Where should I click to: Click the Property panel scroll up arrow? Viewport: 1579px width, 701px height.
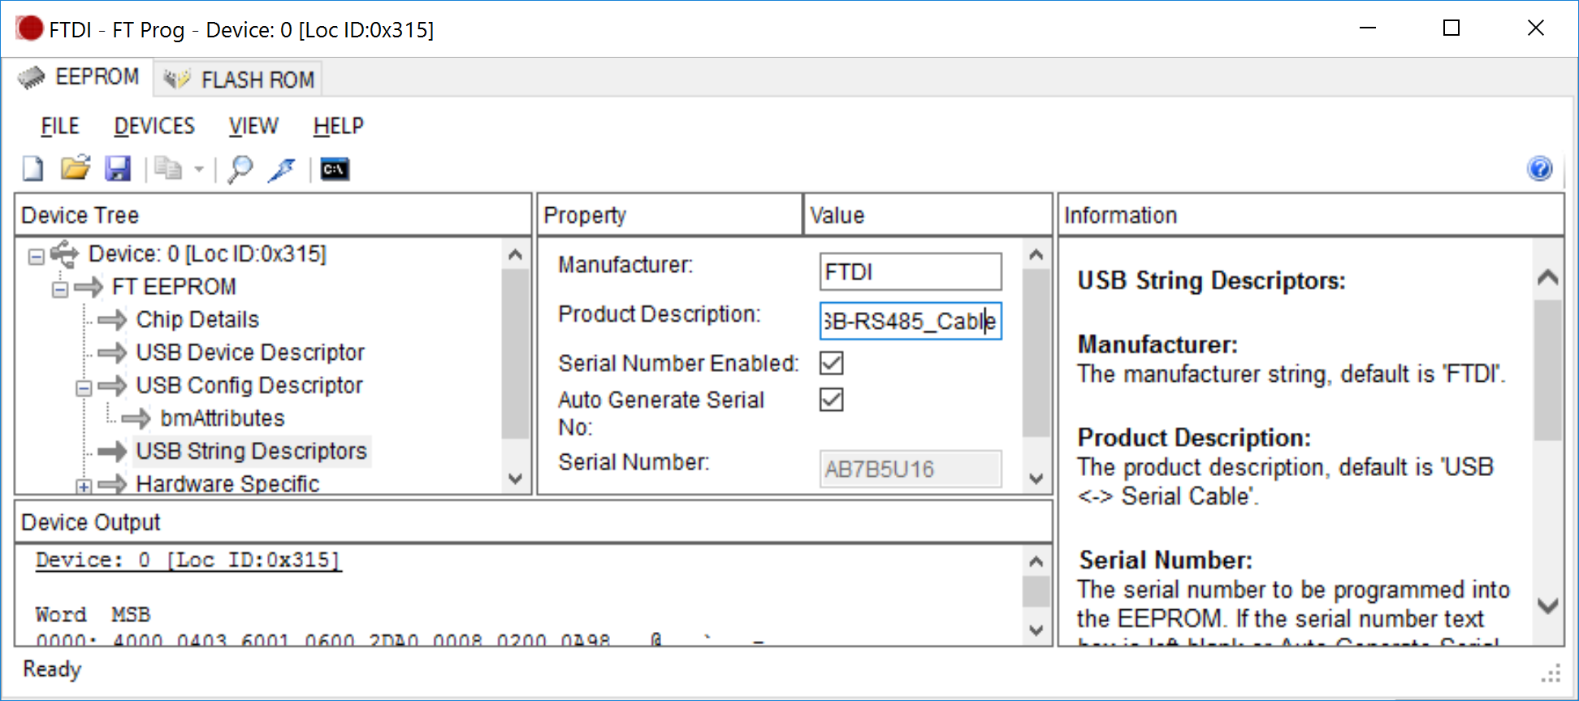coord(1036,254)
